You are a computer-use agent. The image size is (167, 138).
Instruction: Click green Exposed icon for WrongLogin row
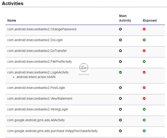tap(144, 109)
